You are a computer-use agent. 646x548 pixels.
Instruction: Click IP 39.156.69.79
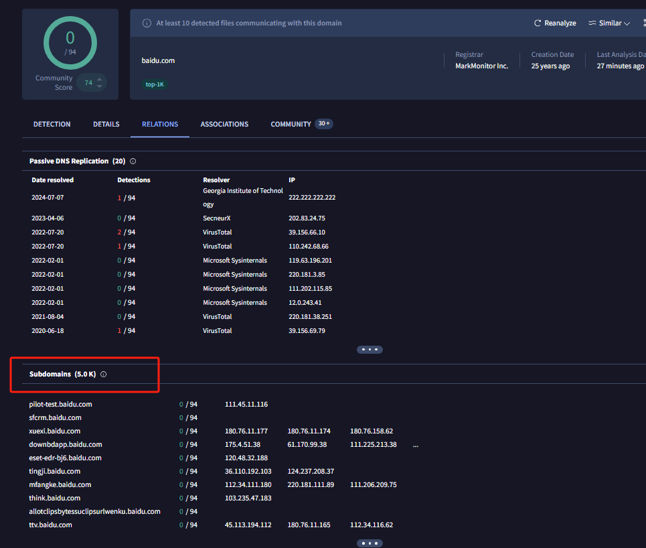point(307,330)
